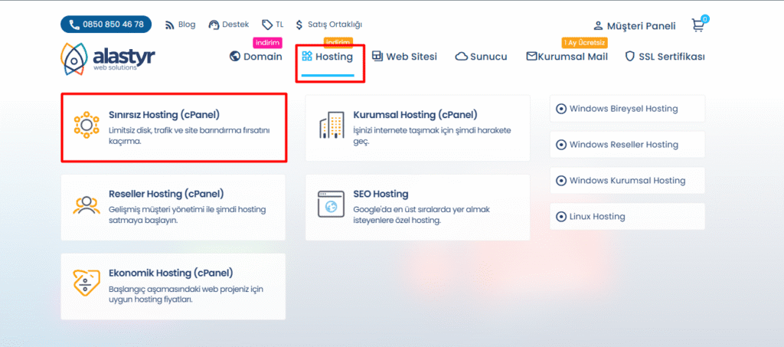Click the TL currency tag icon
This screenshot has height=347, width=784.
267,25
